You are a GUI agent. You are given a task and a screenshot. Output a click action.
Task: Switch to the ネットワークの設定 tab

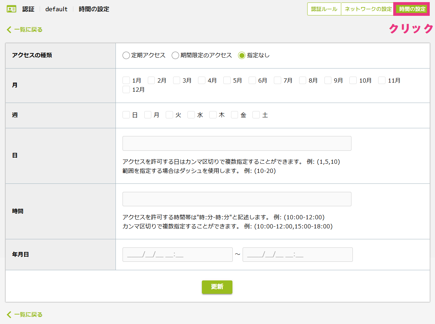(x=368, y=9)
